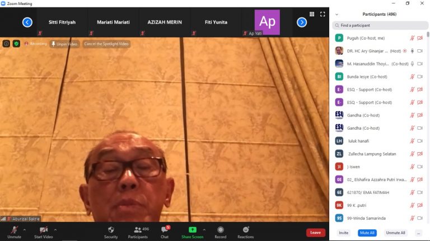Start recording with the Record icon

coord(221,230)
